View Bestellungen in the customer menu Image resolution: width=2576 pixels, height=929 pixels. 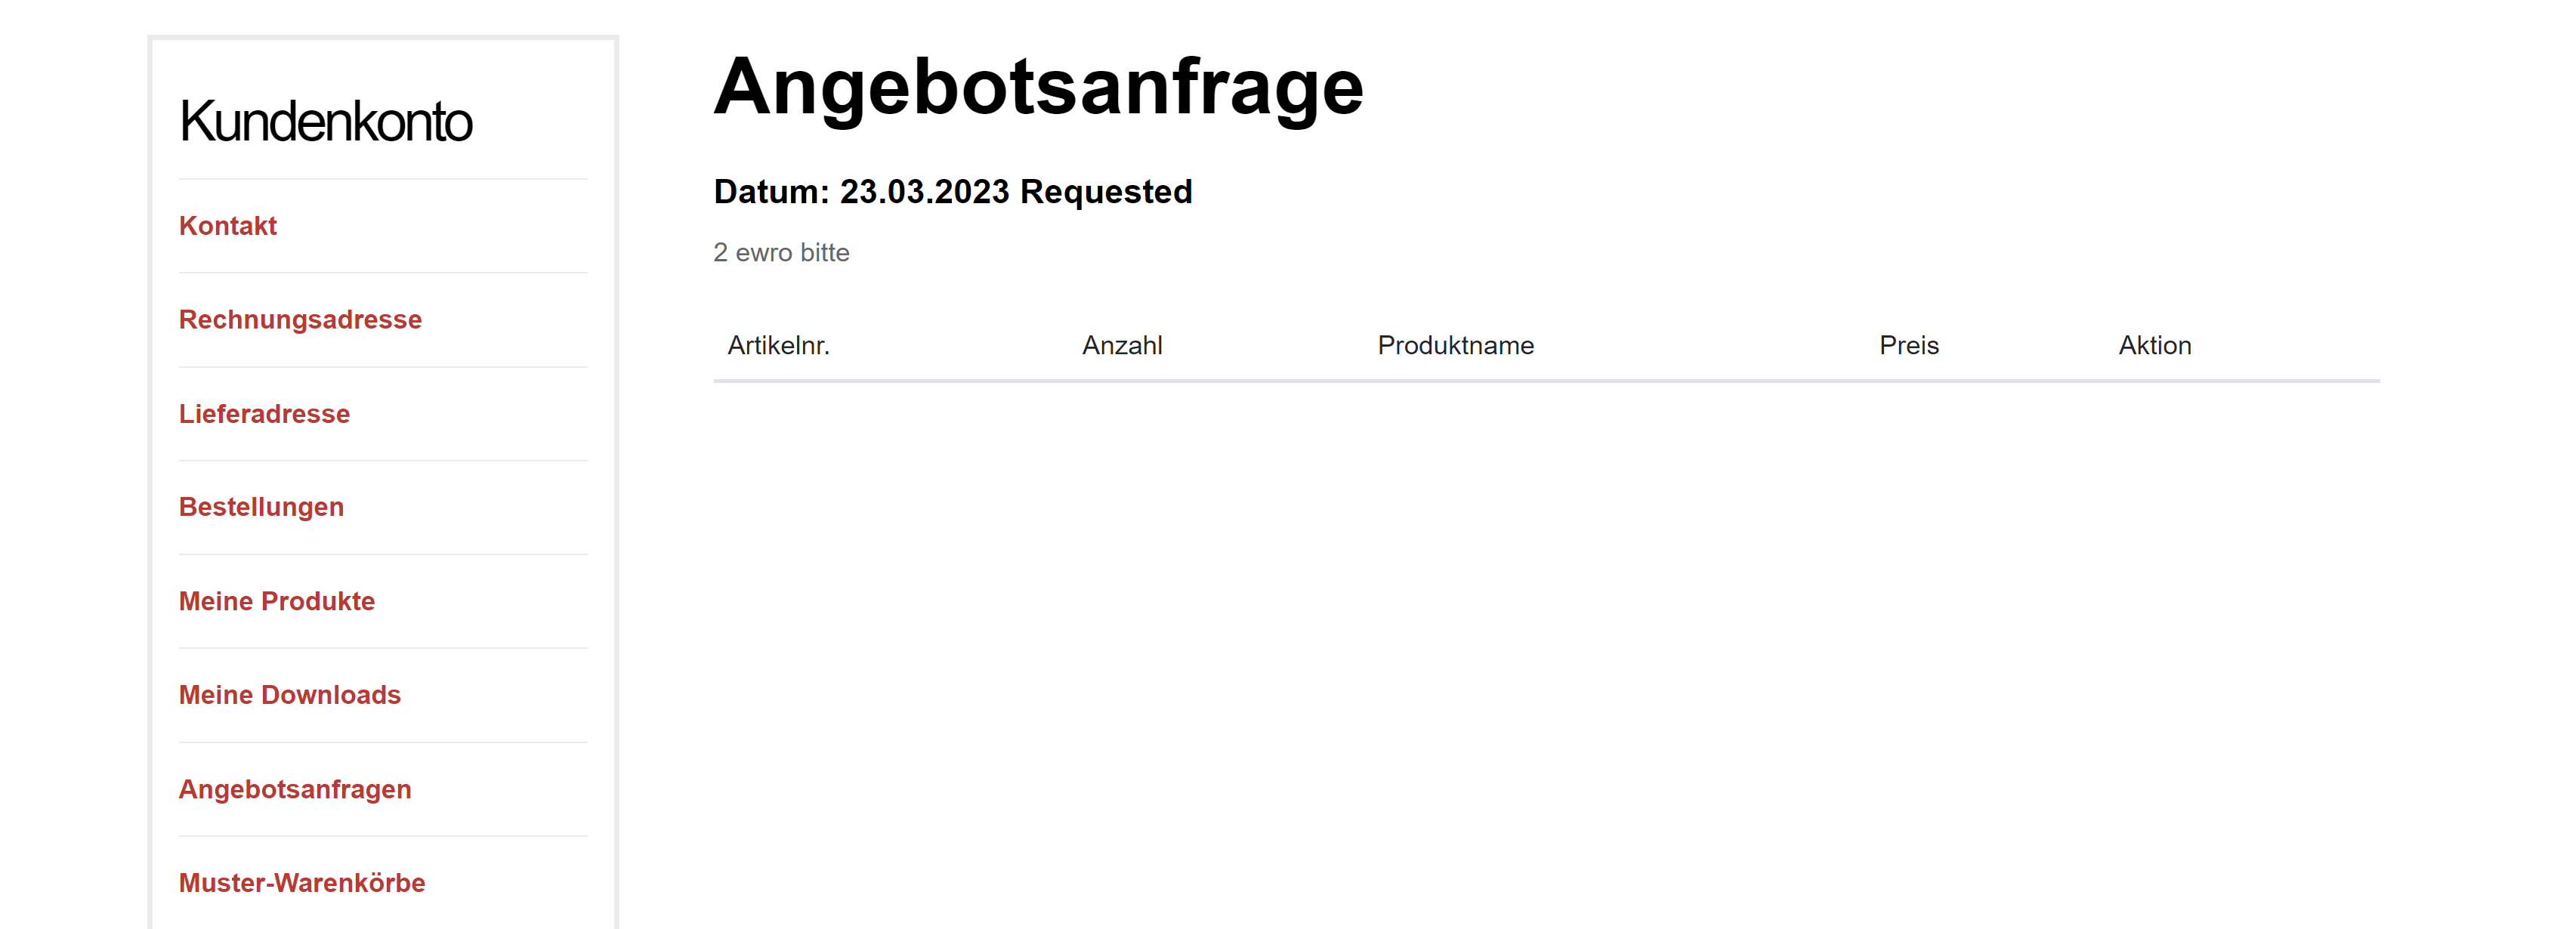[x=261, y=507]
